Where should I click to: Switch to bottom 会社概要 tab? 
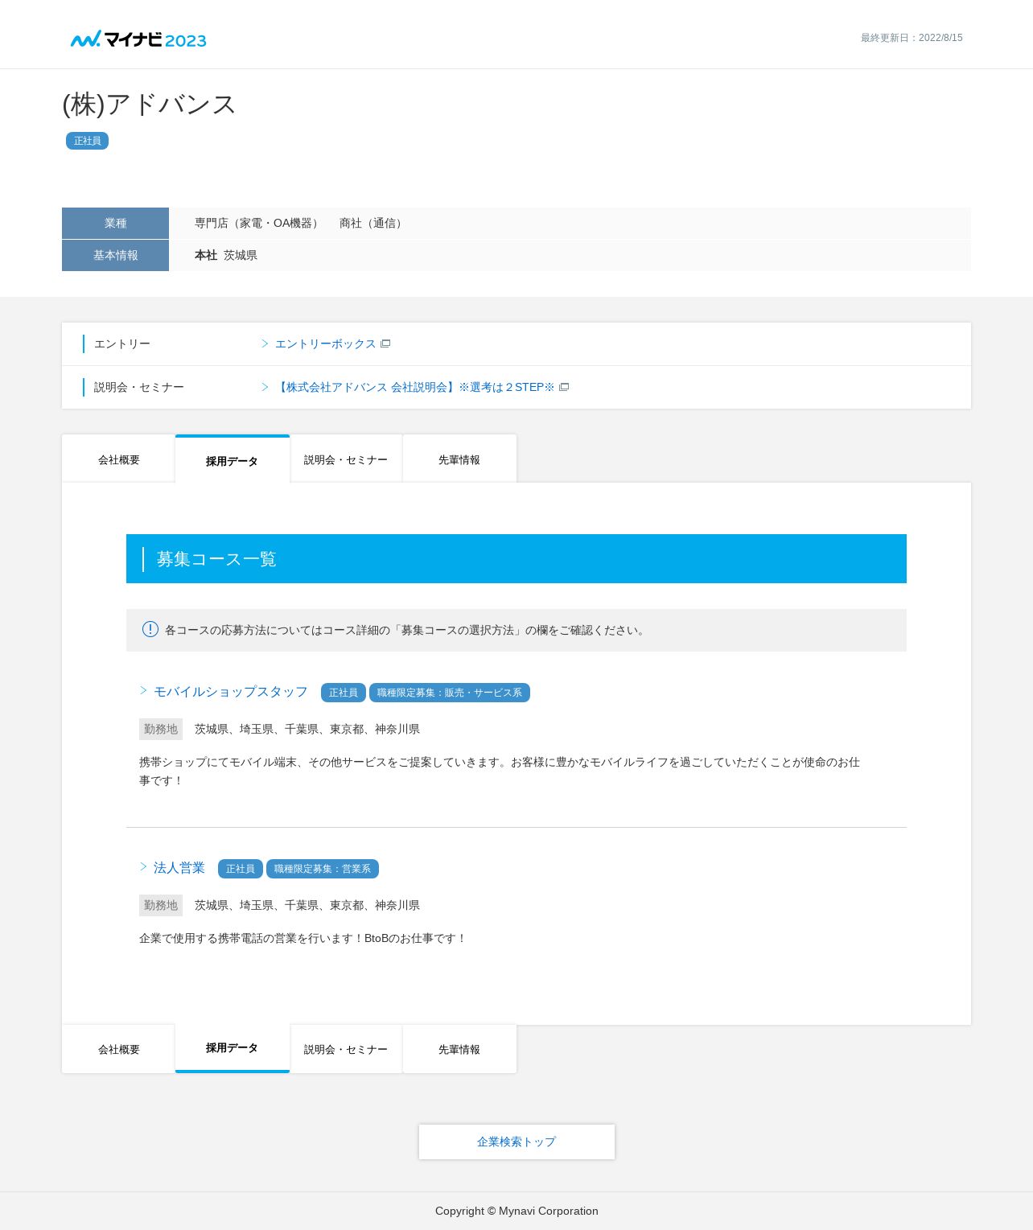(119, 1049)
